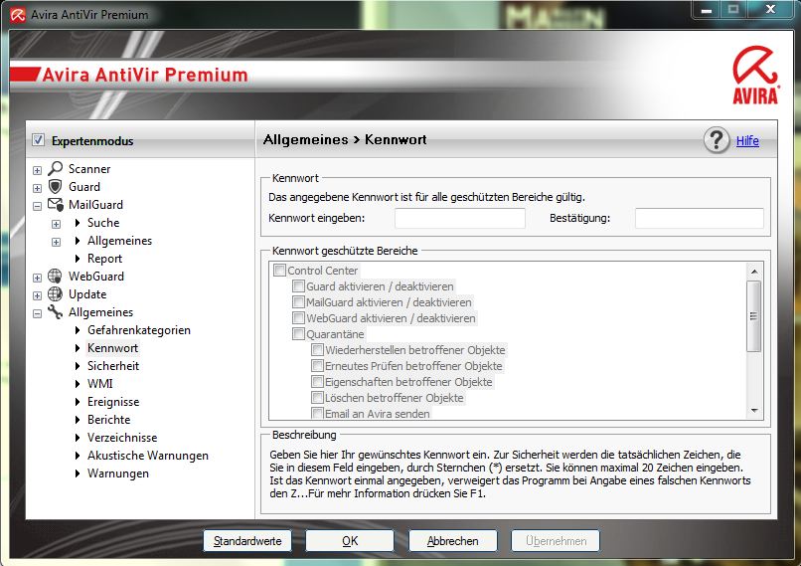The width and height of the screenshot is (801, 566).
Task: Click the scroll down arrow in list
Action: [754, 411]
